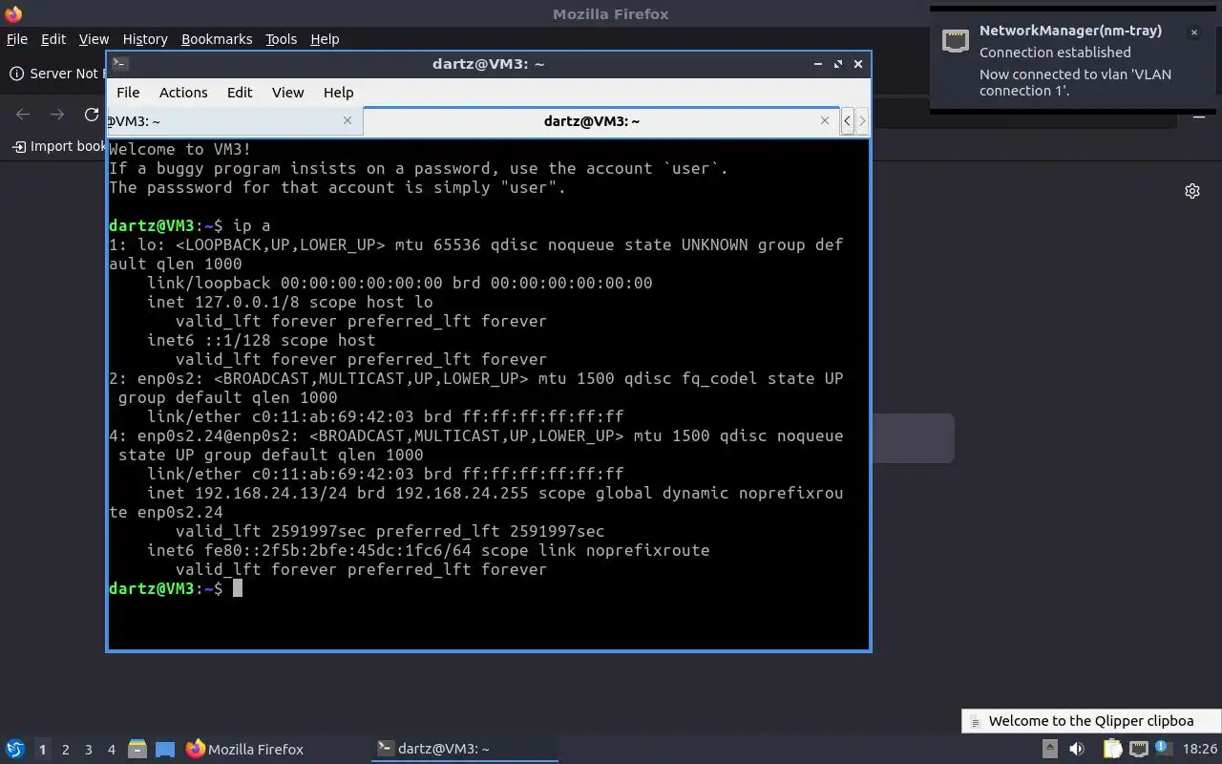Viewport: 1222px width, 764px height.
Task: Open the terminal Actions menu
Action: pos(183,93)
